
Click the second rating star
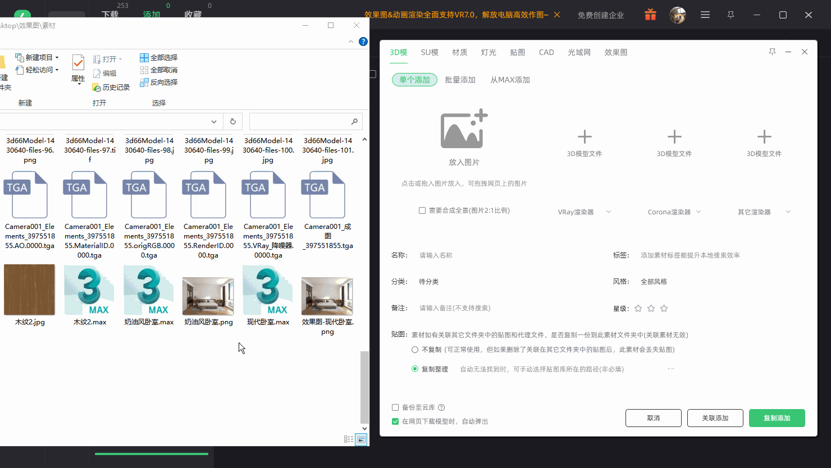[651, 308]
